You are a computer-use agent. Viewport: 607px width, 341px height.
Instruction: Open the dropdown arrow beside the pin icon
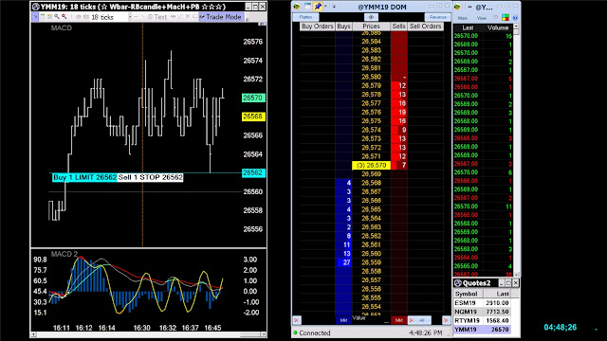[325, 7]
